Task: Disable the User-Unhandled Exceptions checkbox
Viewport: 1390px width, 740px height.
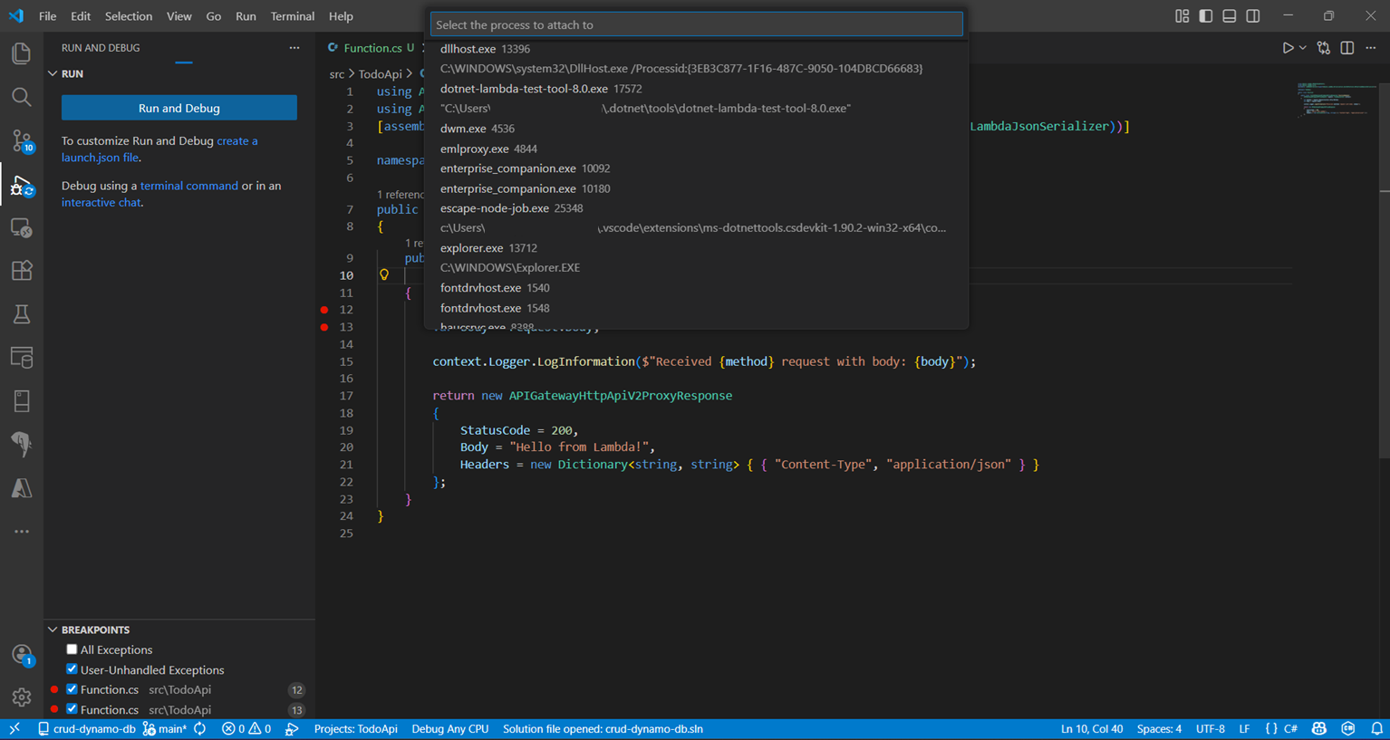Action: click(71, 669)
